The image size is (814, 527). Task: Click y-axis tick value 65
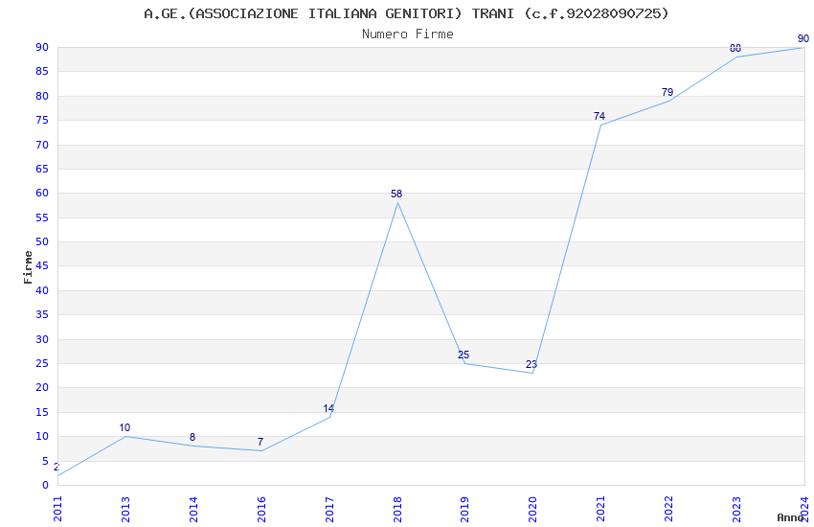pos(42,169)
